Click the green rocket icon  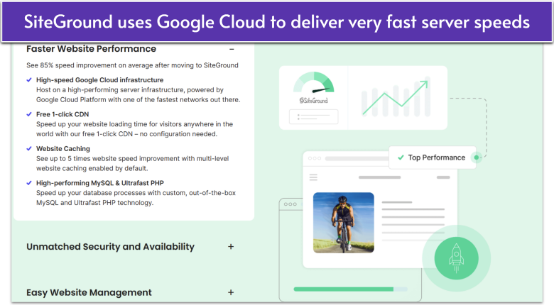coord(456,258)
